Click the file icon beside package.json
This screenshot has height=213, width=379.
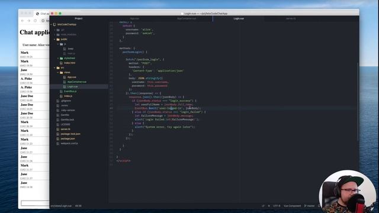point(58,138)
